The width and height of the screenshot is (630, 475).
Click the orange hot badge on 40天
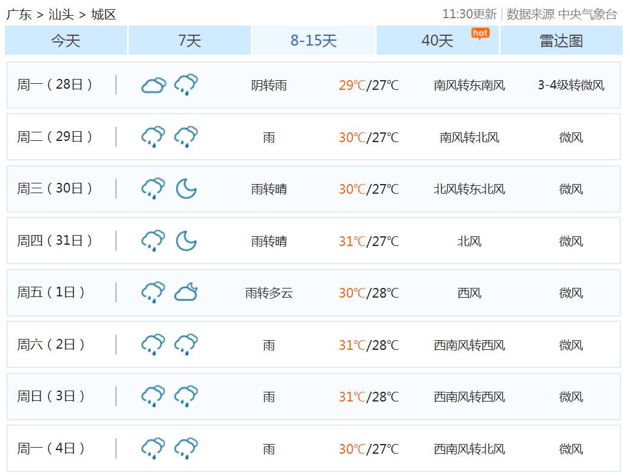[x=480, y=33]
